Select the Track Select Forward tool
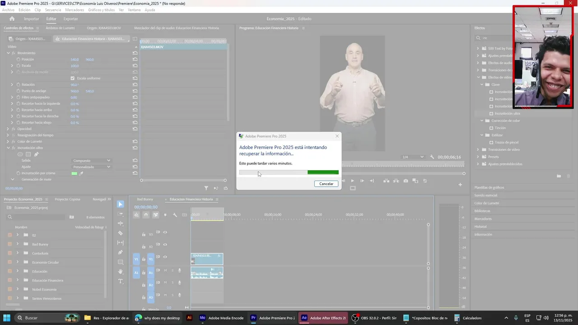578x325 pixels. point(120,214)
